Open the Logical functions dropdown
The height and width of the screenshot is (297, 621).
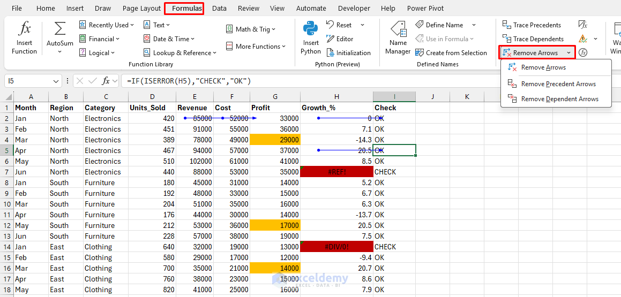97,52
